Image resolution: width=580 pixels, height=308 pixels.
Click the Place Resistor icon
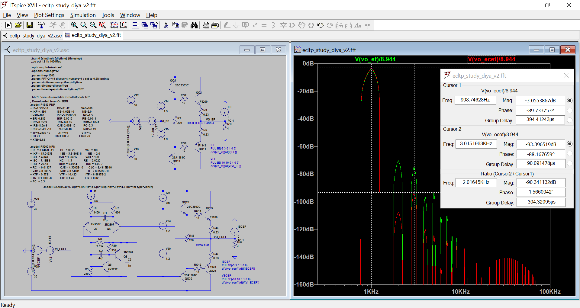(x=255, y=25)
